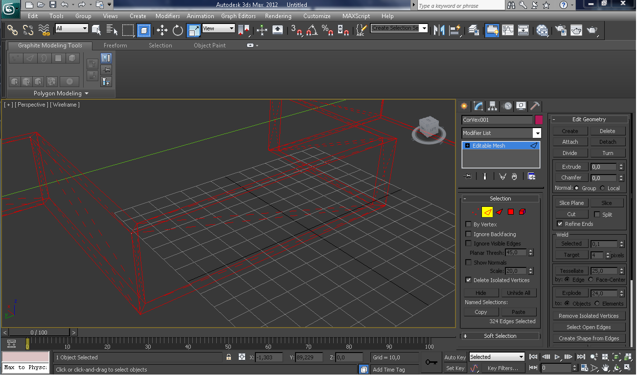Click the Chamfer button
The image size is (637, 375).
571,177
